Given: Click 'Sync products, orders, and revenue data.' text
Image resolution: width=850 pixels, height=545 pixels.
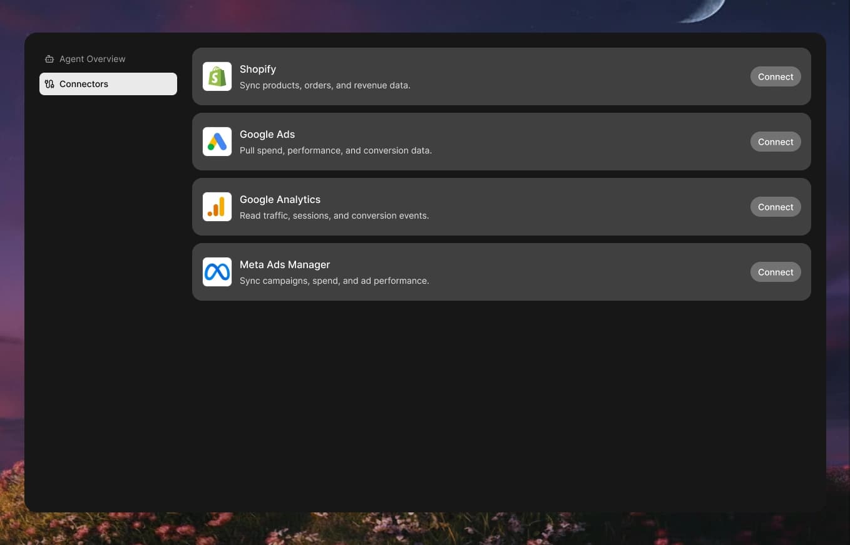Looking at the screenshot, I should [325, 85].
